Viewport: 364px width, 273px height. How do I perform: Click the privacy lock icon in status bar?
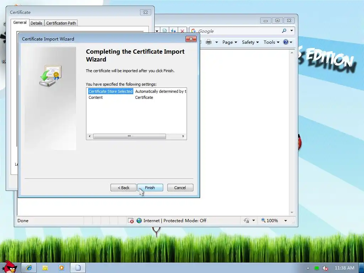pyautogui.click(x=246, y=220)
